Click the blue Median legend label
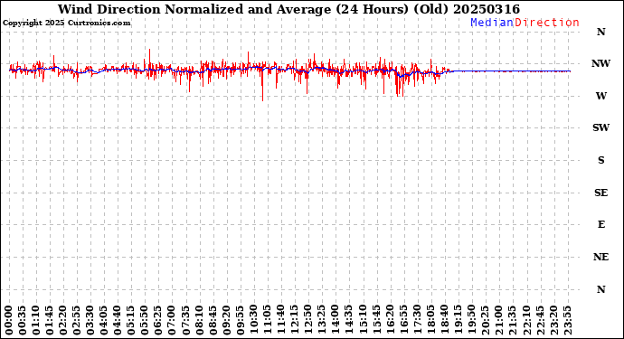 [492, 23]
